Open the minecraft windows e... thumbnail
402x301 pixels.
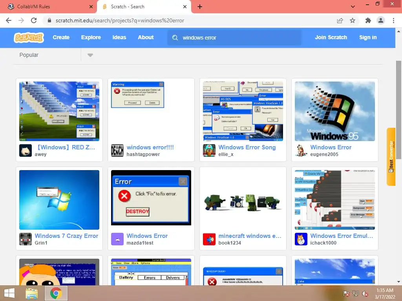point(243,199)
